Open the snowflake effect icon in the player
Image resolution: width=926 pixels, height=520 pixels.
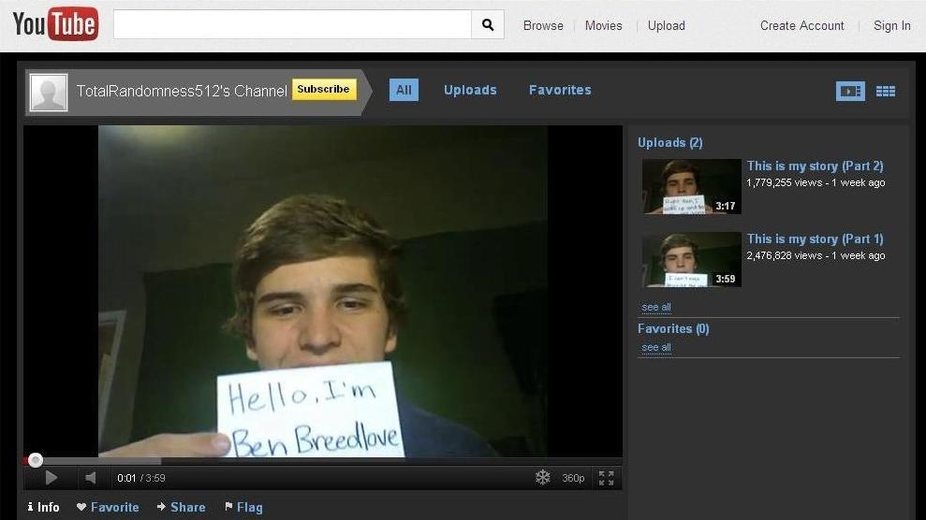pyautogui.click(x=542, y=478)
